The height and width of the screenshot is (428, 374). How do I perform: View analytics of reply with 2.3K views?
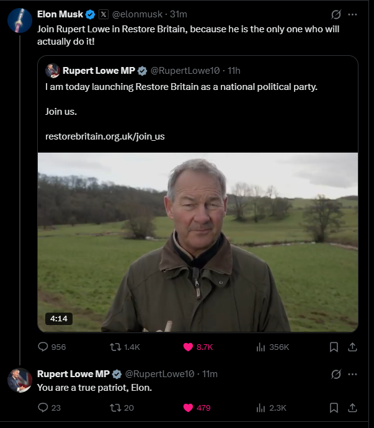(x=261, y=408)
